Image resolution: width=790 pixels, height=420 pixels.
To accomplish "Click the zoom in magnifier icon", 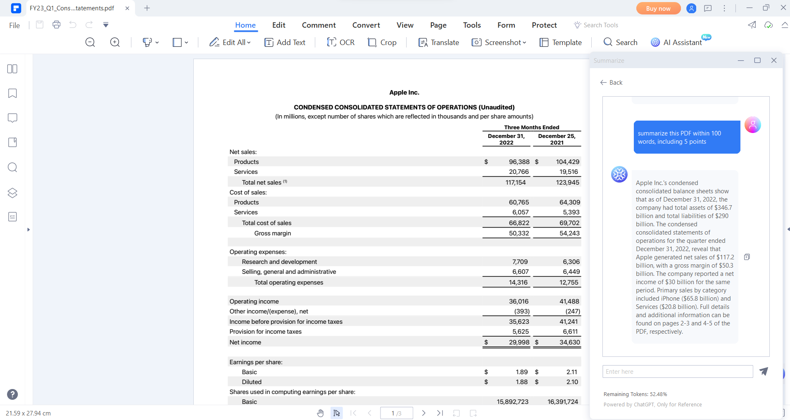I will [x=115, y=42].
